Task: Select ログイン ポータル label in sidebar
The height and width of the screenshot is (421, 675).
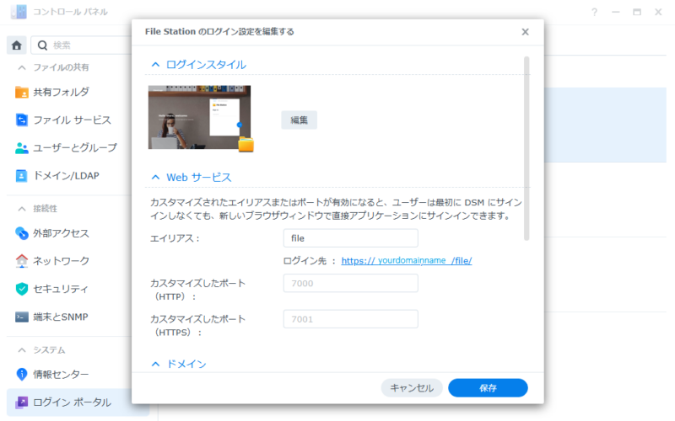Action: coord(73,402)
